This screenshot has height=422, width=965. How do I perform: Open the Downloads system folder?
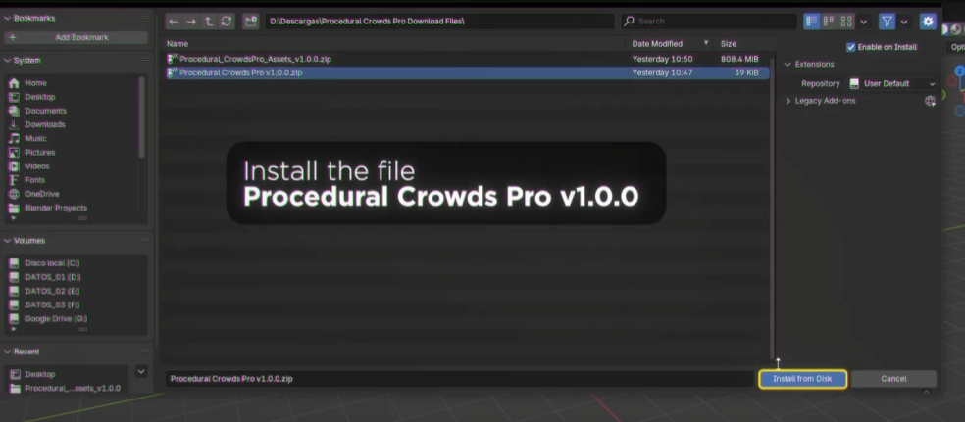[45, 125]
